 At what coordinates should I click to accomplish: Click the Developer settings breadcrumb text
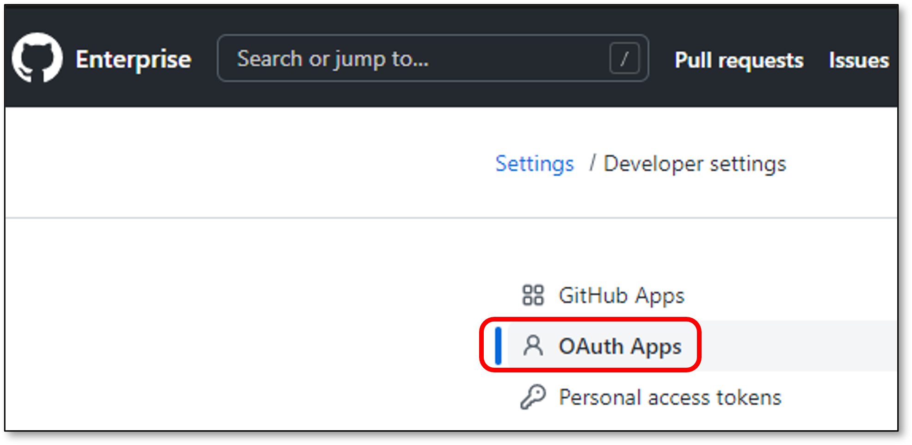tap(695, 164)
